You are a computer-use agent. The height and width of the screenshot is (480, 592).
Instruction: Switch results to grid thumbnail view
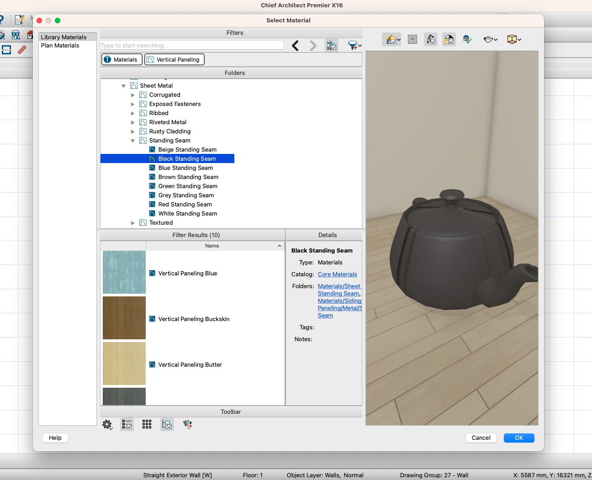click(x=147, y=424)
